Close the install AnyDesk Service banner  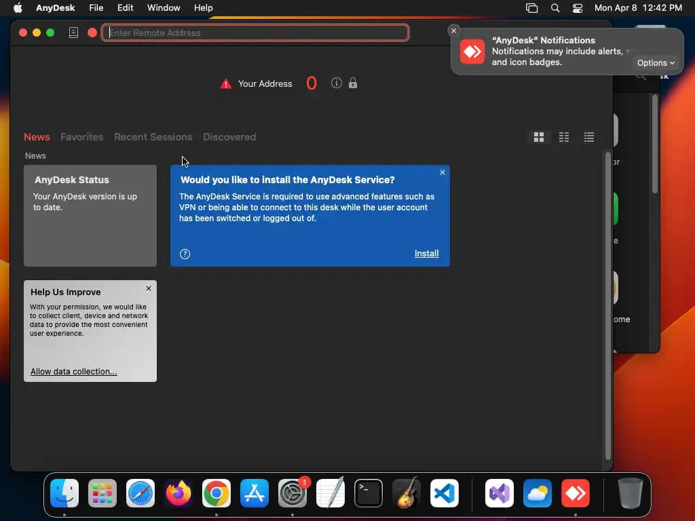pos(443,172)
